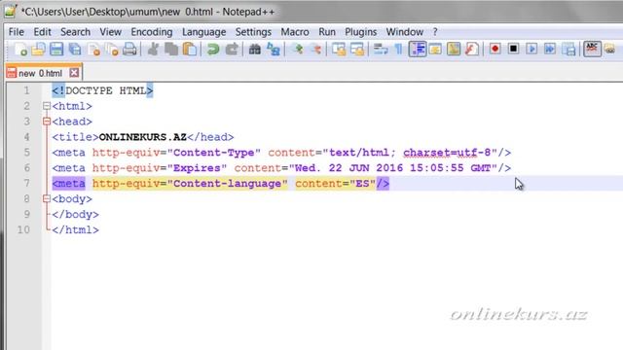Save the current file with the floppy icon
Viewport: 623px width, 350px height.
click(56, 50)
